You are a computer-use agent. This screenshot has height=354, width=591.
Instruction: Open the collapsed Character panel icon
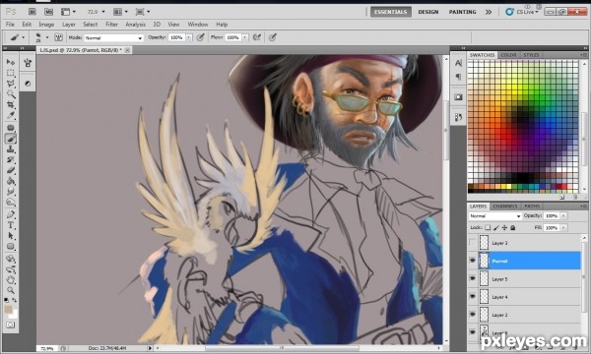(x=458, y=63)
